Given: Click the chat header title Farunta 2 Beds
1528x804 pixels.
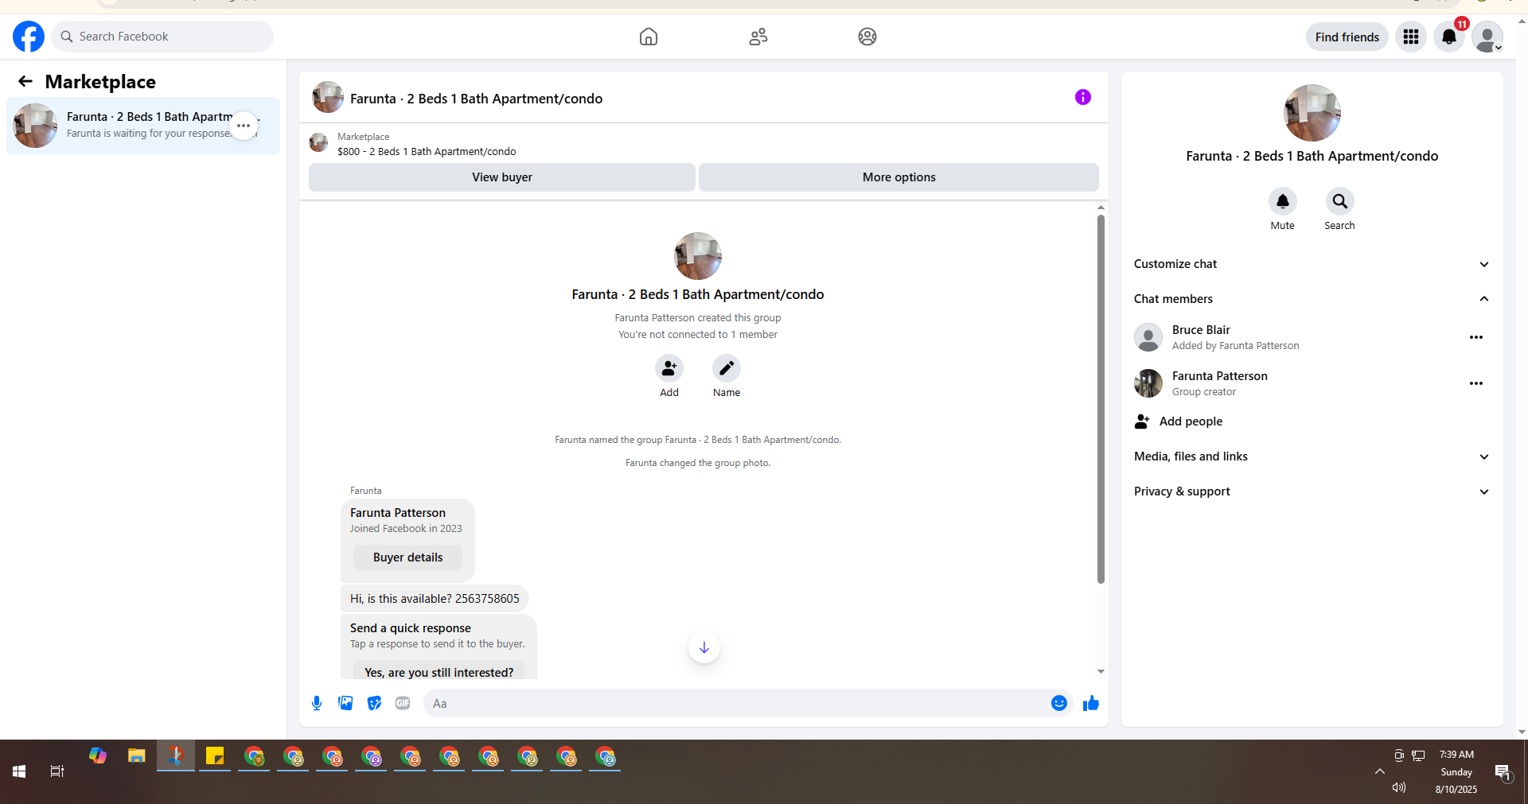Looking at the screenshot, I should 476,99.
